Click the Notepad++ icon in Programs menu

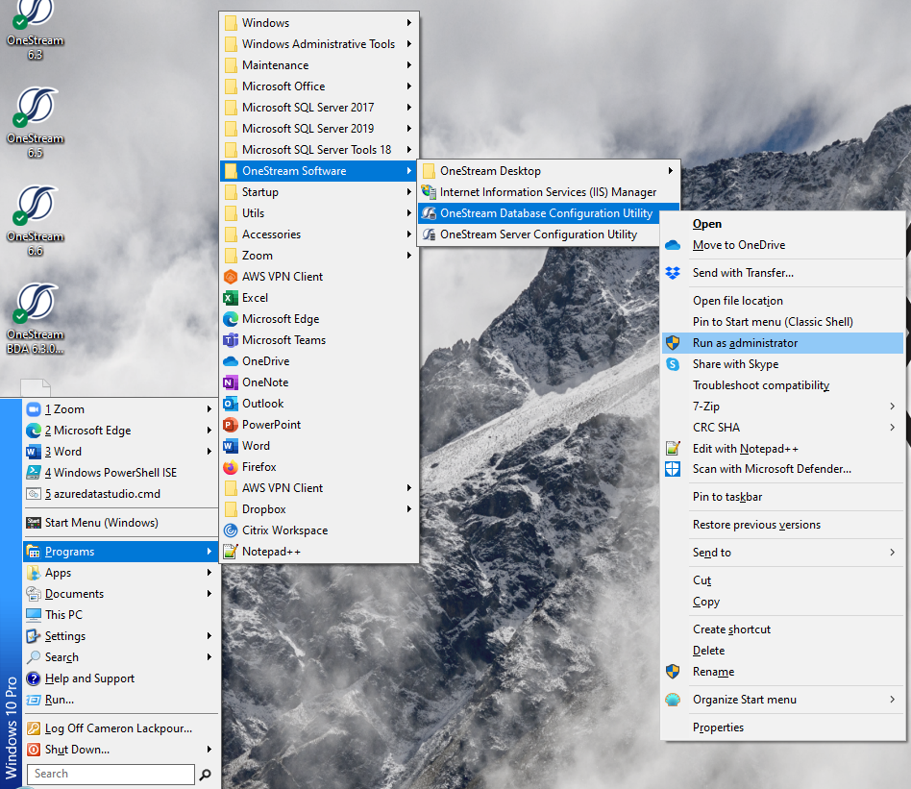[x=231, y=552]
